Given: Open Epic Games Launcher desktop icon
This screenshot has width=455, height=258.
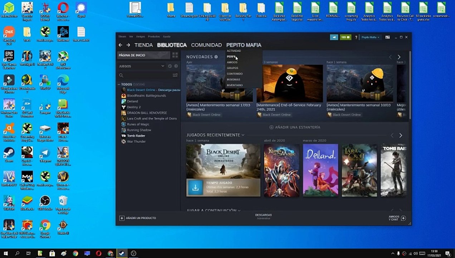Looking at the screenshot, I should [x=9, y=59].
